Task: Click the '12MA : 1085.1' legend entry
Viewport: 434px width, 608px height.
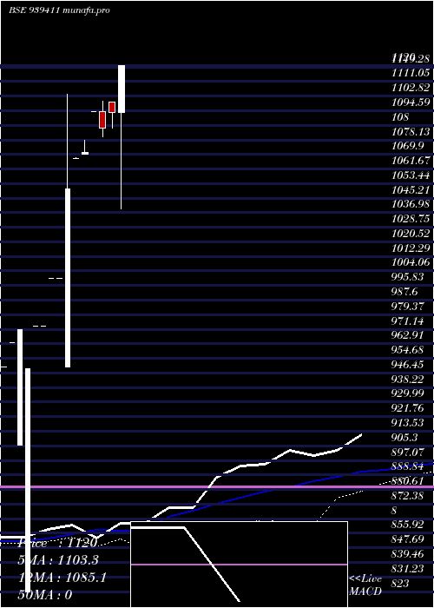Action: (62, 578)
